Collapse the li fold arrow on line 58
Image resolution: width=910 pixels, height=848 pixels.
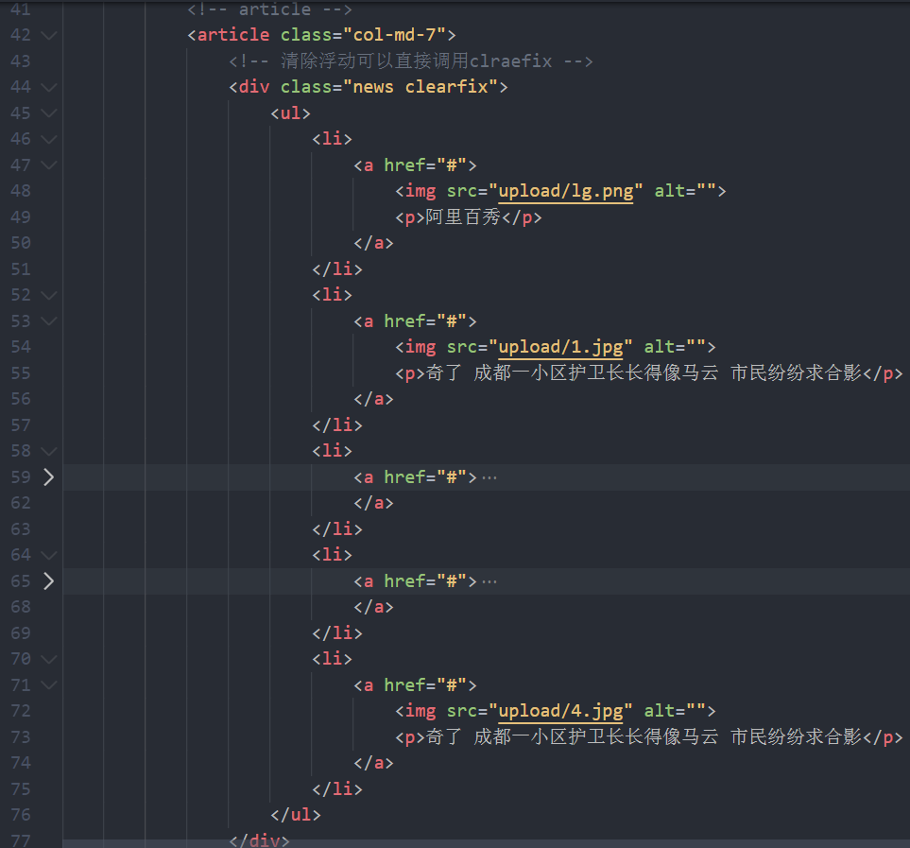click(x=49, y=451)
